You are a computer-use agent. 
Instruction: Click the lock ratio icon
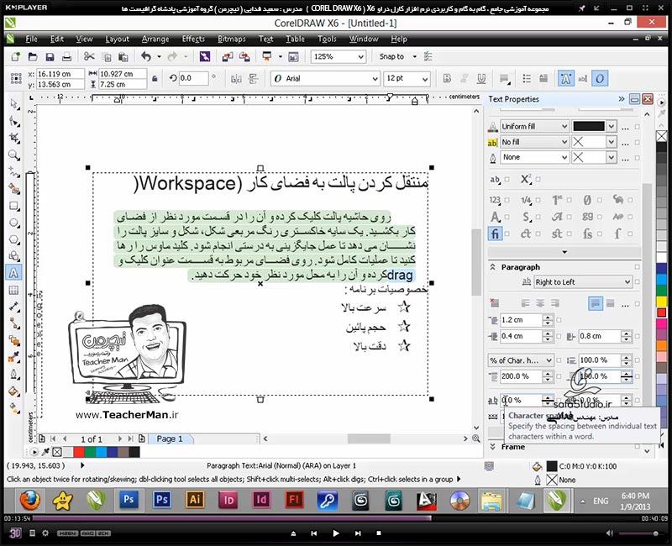pos(155,78)
